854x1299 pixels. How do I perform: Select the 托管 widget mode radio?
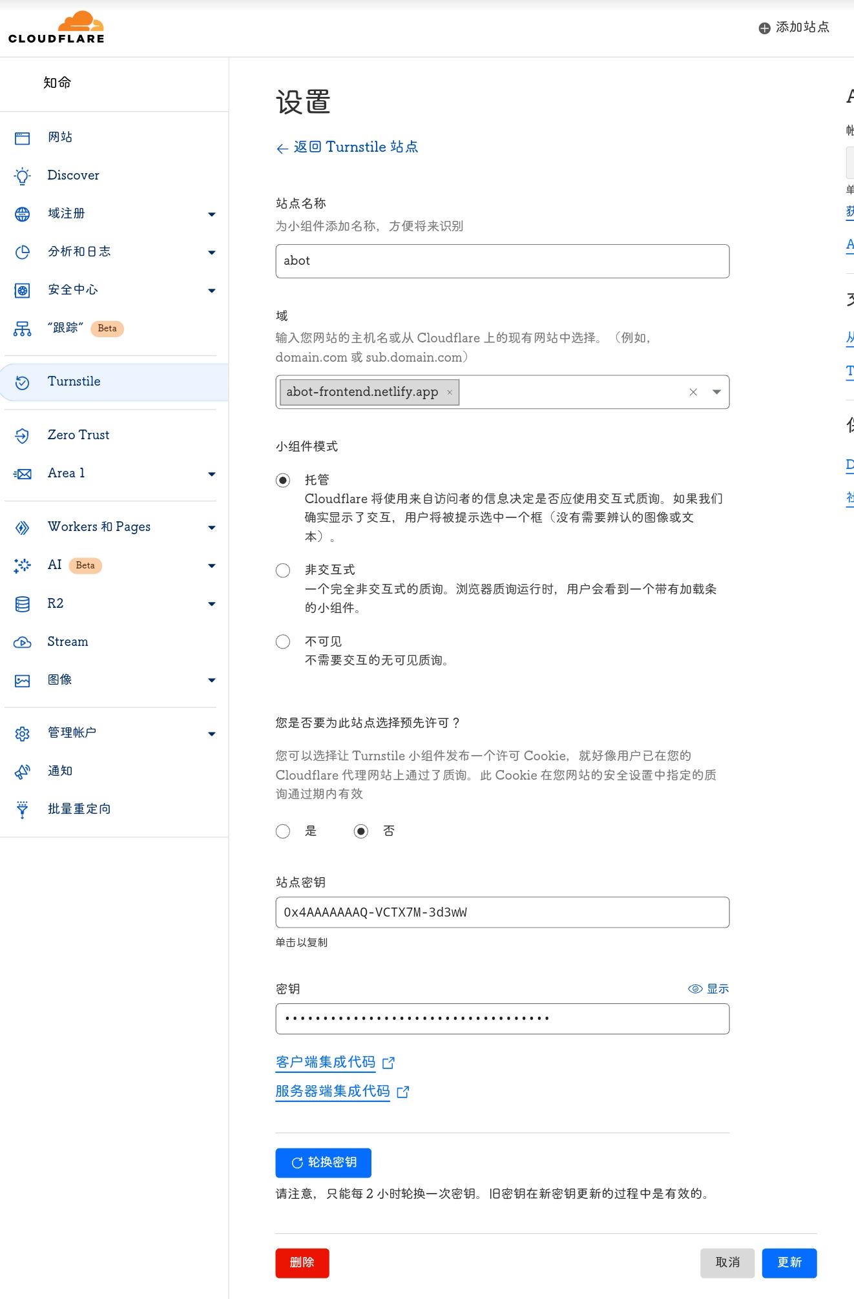click(x=283, y=480)
